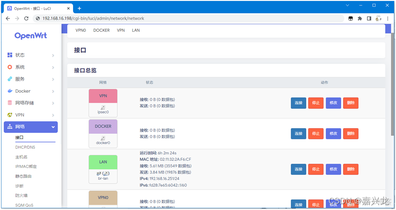
Task: Switch to the VPN0 tab
Action: (81, 30)
